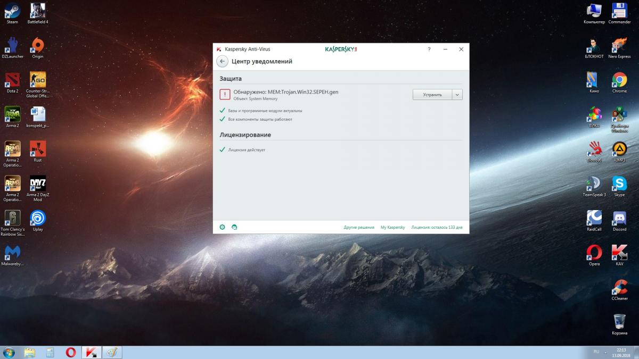Select CCleaner desktop icon
Image resolution: width=639 pixels, height=359 pixels.
click(x=619, y=290)
